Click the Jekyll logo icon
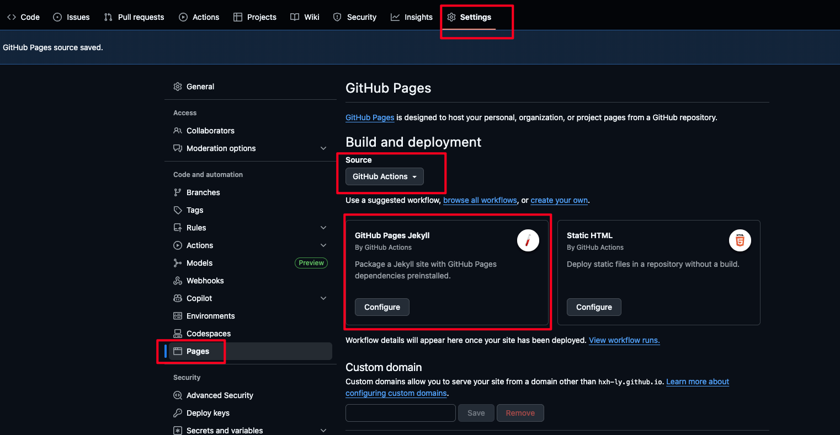Image resolution: width=840 pixels, height=435 pixels. point(528,241)
